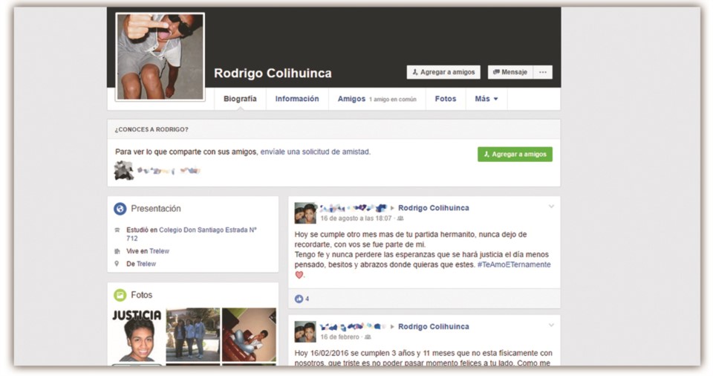
Task: Click the Trelew link after Vive en
Action: click(159, 251)
